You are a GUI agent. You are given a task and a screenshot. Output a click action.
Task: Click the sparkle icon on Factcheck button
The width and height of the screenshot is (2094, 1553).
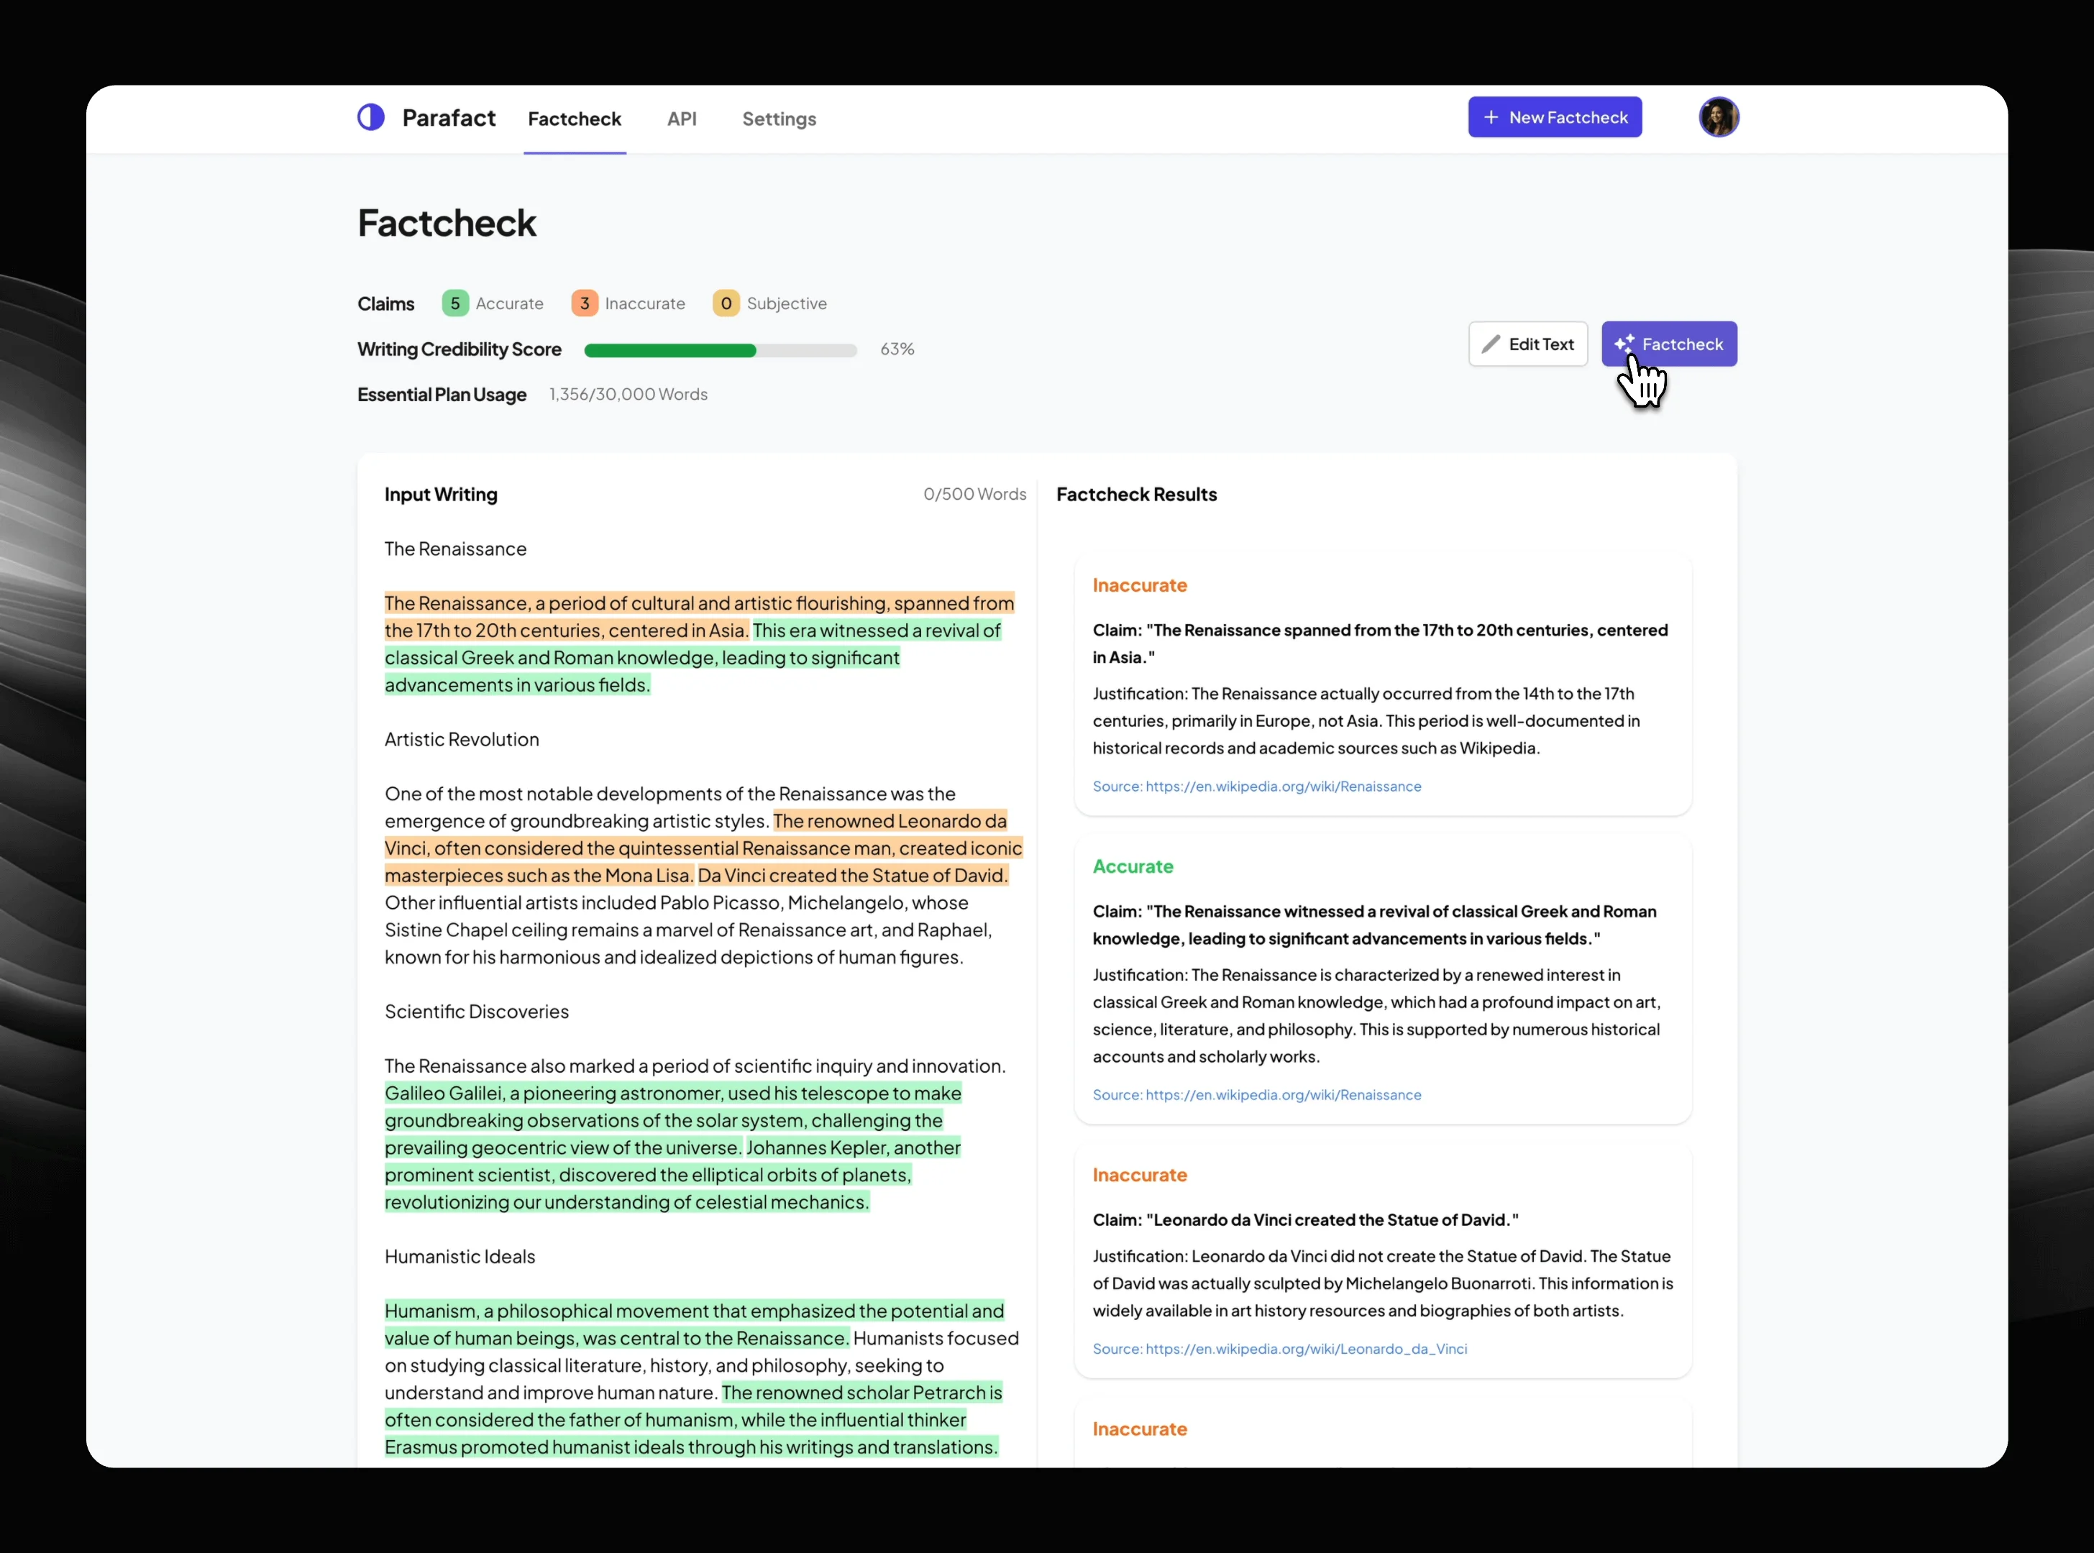(x=1624, y=344)
